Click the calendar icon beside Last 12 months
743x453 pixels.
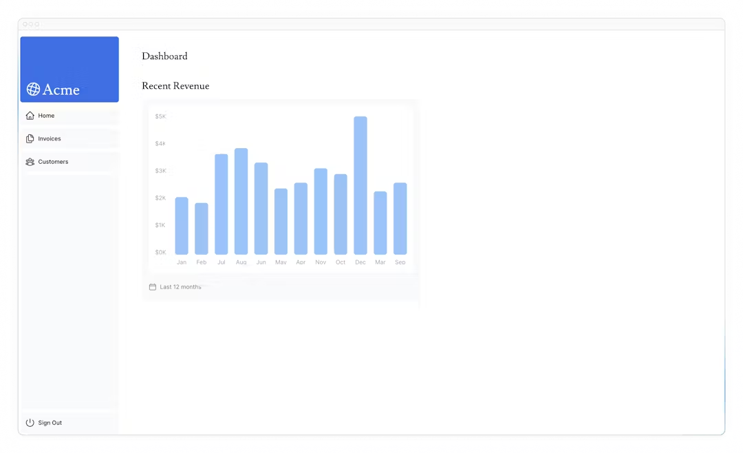pyautogui.click(x=153, y=287)
